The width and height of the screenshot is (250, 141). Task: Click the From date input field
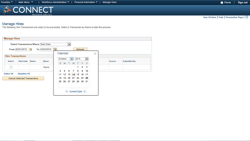point(22,49)
